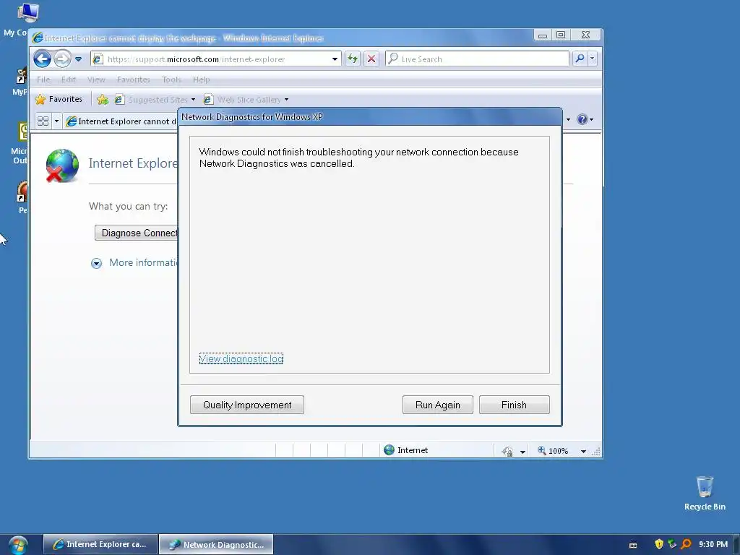Click the 9:30 PM clock

[x=713, y=544]
